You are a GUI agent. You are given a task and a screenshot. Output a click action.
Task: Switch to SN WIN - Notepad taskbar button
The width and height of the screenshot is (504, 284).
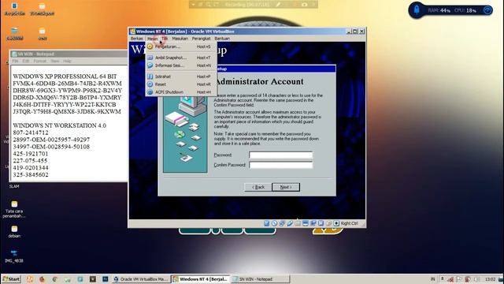click(260, 279)
